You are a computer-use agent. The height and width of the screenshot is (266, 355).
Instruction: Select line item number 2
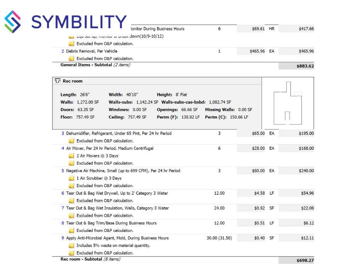[x=63, y=51]
